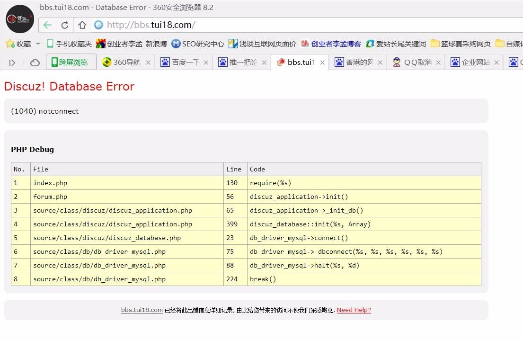Expand the 收藏 dropdown arrow
This screenshot has height=340, width=523.
[x=38, y=44]
